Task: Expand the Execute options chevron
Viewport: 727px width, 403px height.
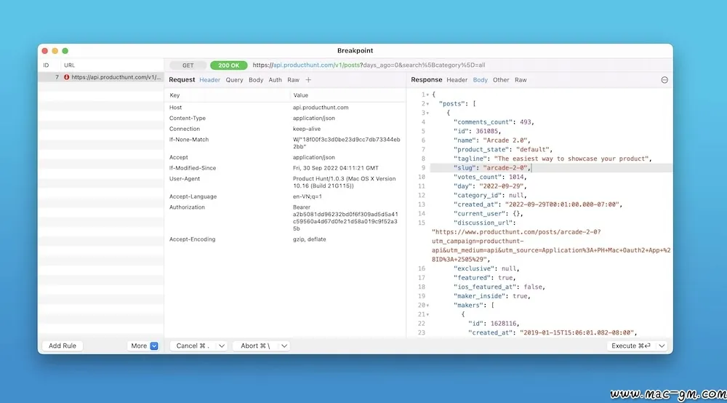Action: coord(662,346)
